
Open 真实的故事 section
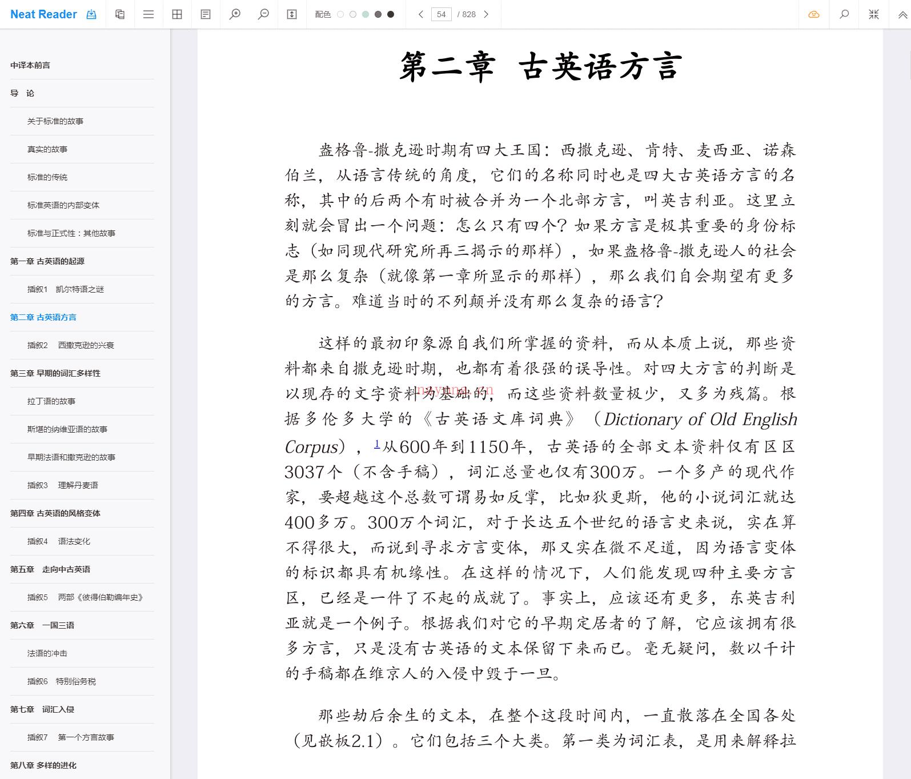47,149
